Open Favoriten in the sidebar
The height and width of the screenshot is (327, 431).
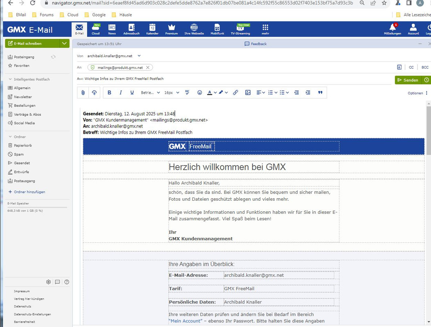pos(21,66)
